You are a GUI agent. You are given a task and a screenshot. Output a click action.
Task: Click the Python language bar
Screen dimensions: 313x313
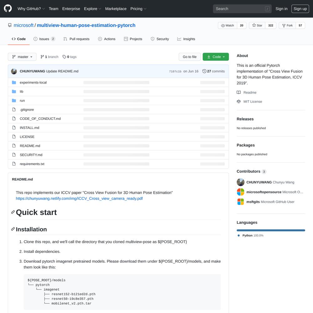[271, 230]
